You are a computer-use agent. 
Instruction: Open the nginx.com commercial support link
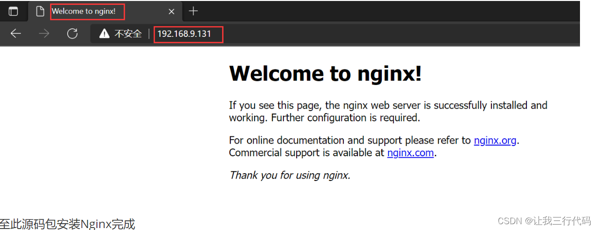click(x=411, y=153)
